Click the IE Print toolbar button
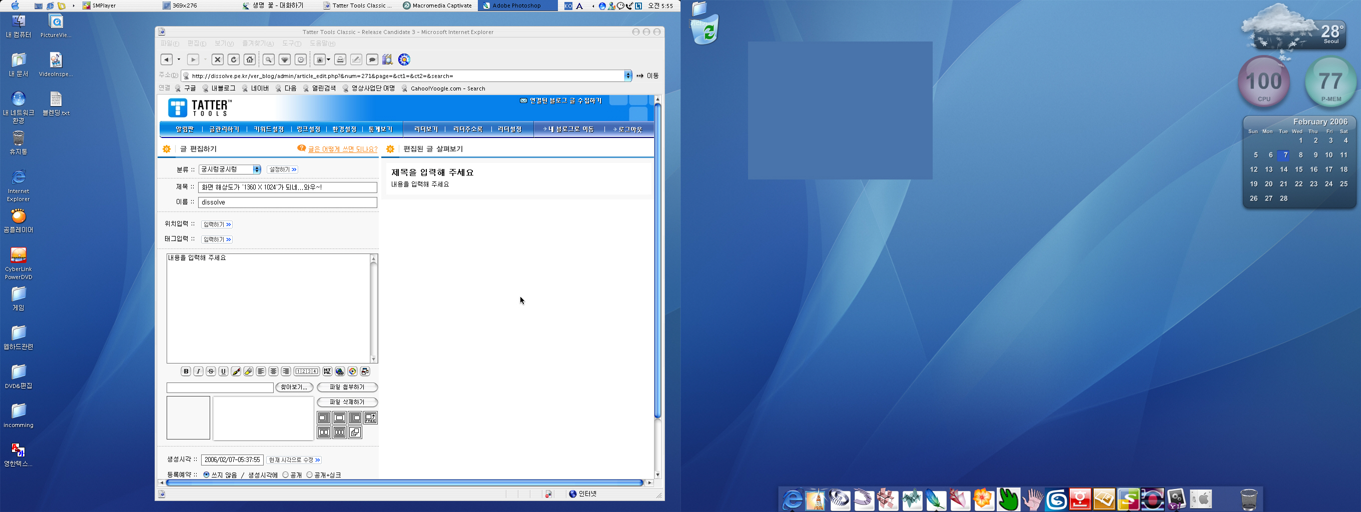Screen dimensions: 1361x512 click(x=340, y=59)
